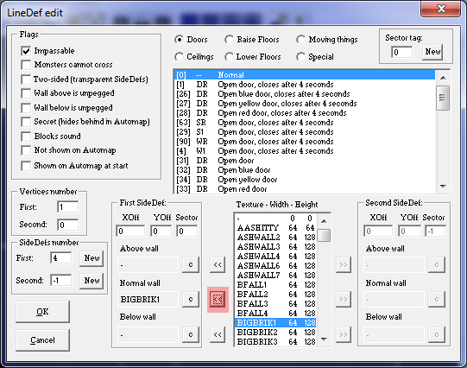Uncheck the Impassable flag
This screenshot has width=467, height=368.
[26, 51]
